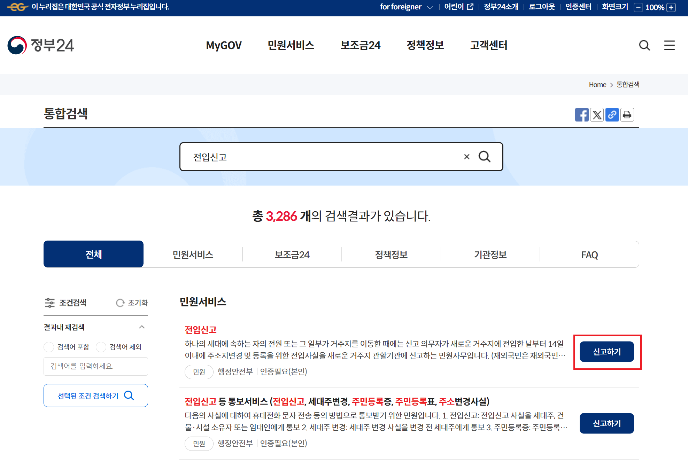Screen dimensions: 688x462
Task: Click the printer icon
Action: click(627, 115)
